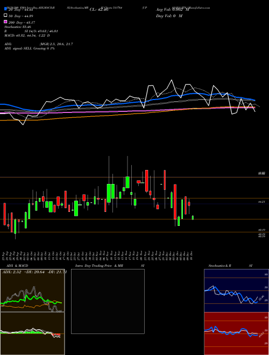Click the '+DY: 20.64' value in ADX panel

click(x=34, y=272)
